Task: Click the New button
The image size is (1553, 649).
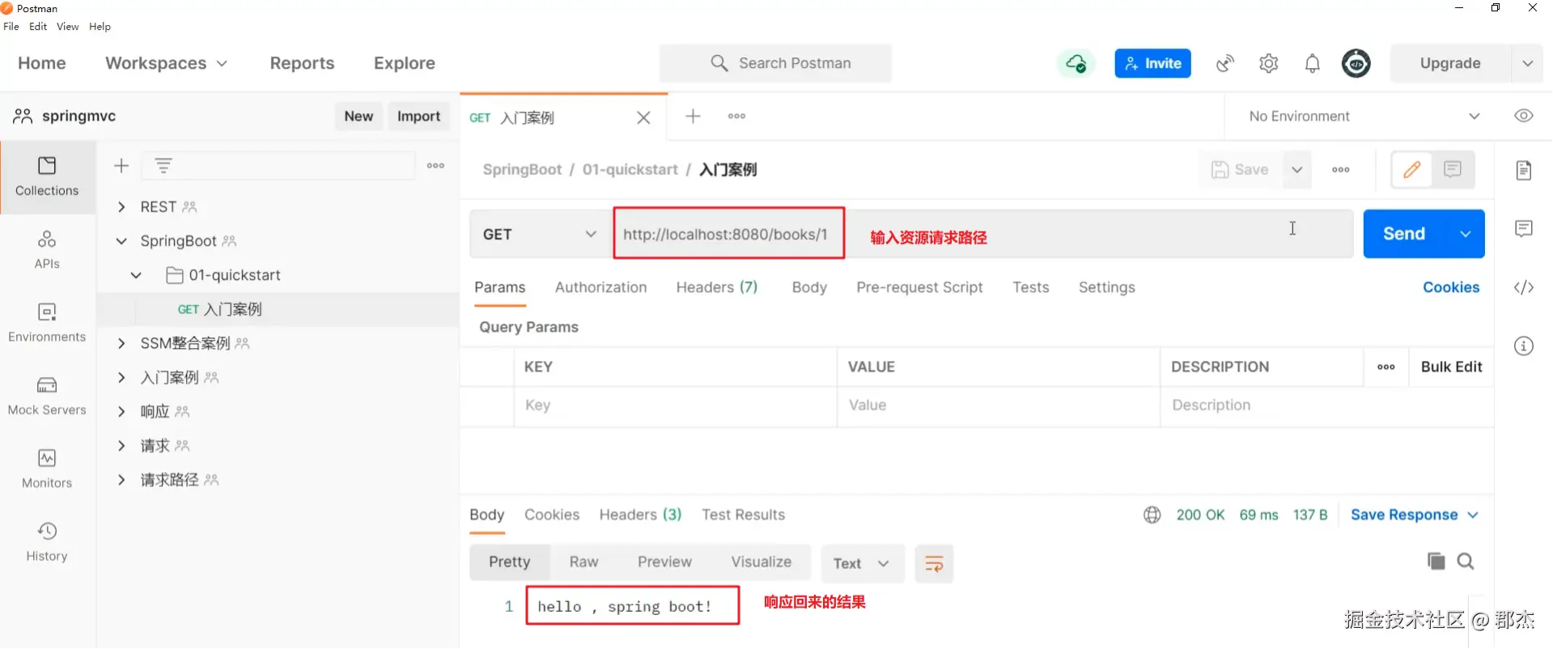Action: pos(359,117)
